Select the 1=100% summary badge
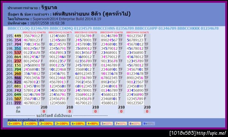The height and width of the screenshot is (137, 228). [30, 123]
